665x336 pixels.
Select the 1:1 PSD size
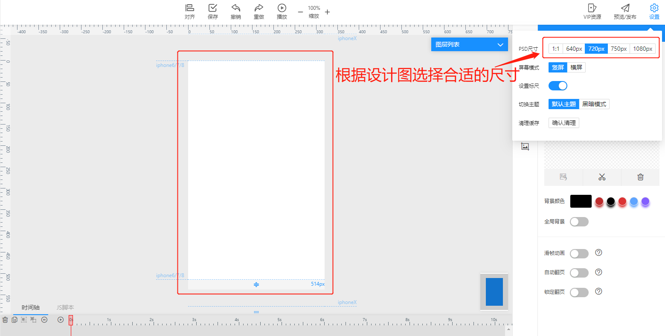tap(556, 49)
